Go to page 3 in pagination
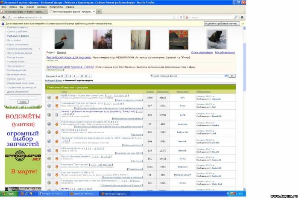This screenshot has height=199, width=299. (74, 76)
